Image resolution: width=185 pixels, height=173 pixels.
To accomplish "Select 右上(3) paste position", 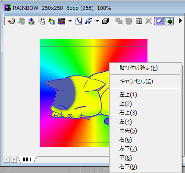I will [145, 113].
